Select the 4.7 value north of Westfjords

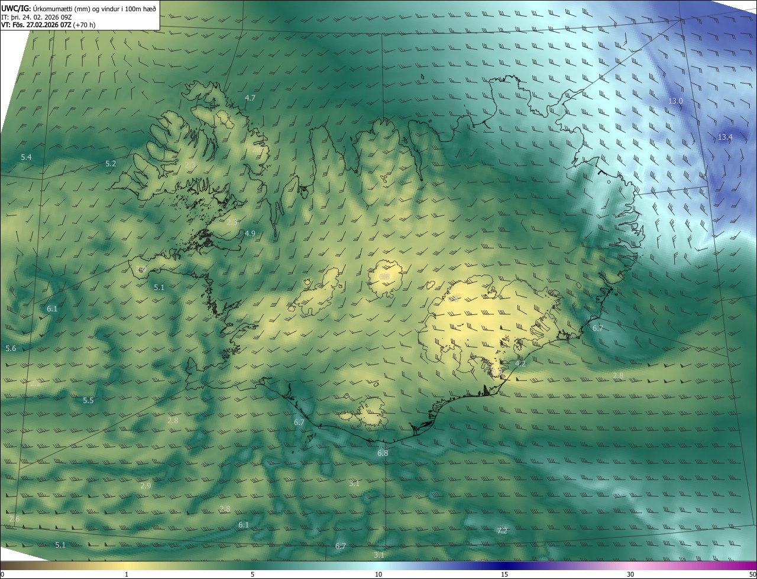tap(250, 98)
